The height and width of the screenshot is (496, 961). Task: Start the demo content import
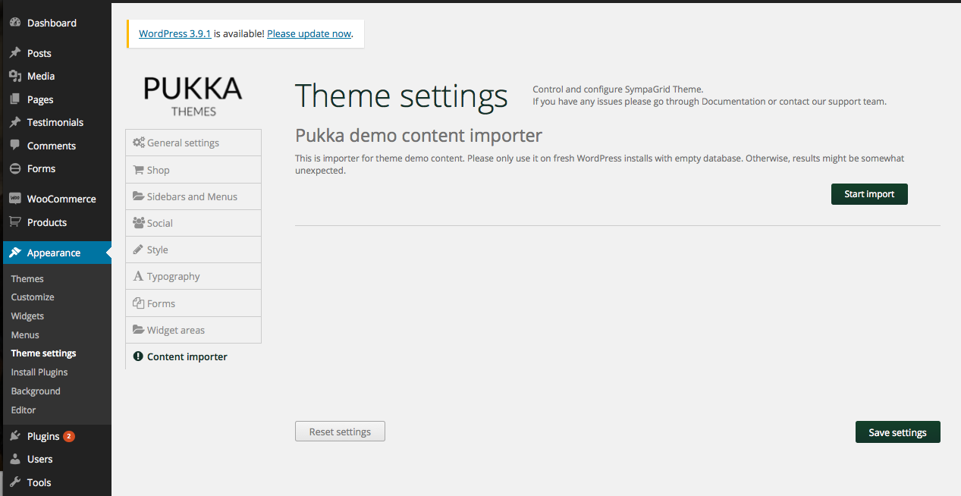[869, 194]
